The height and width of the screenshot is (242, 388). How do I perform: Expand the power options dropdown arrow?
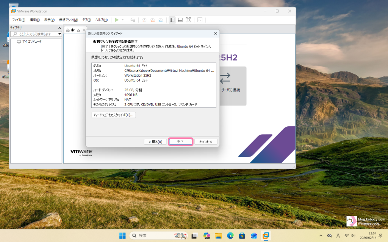122,20
